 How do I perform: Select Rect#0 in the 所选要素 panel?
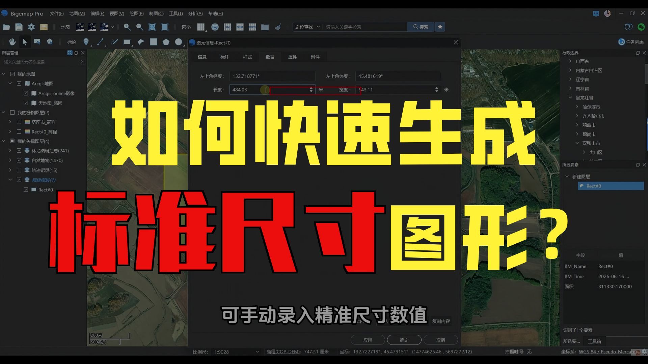tap(611, 186)
